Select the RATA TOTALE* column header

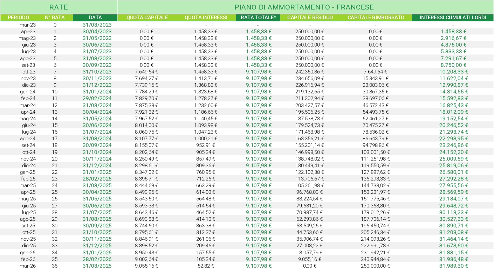click(258, 17)
